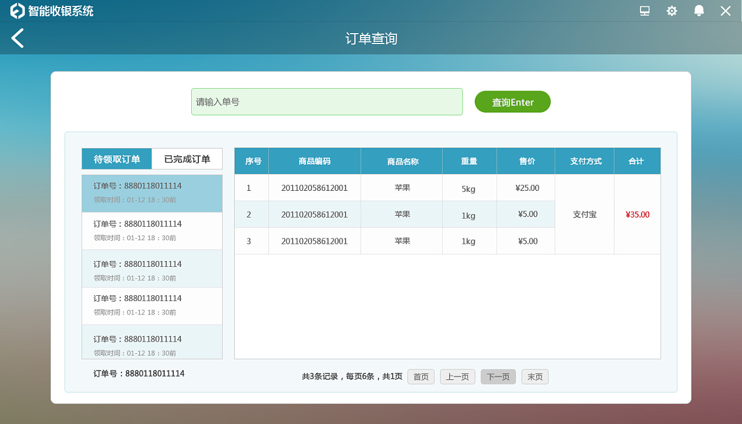Select the second order entry in sidebar

tap(152, 230)
